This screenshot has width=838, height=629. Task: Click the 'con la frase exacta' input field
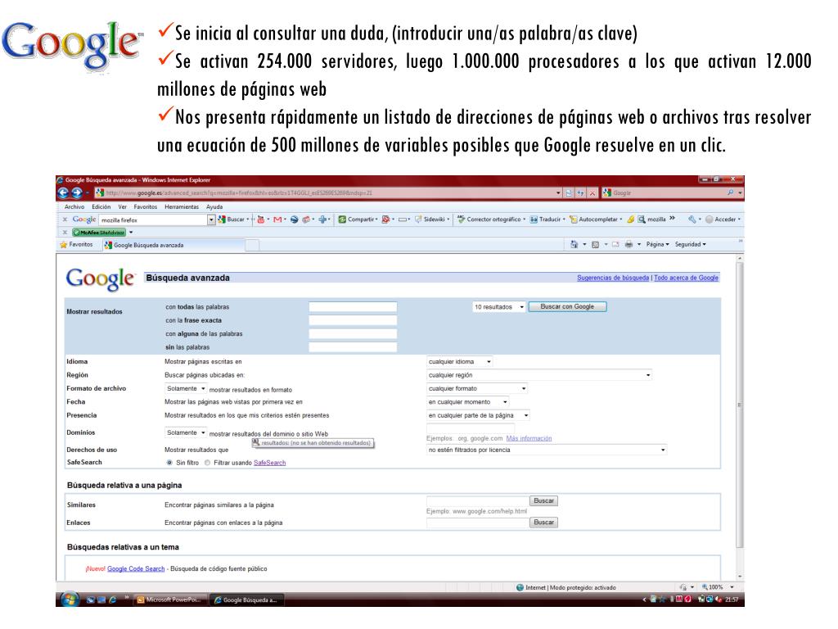coord(353,320)
